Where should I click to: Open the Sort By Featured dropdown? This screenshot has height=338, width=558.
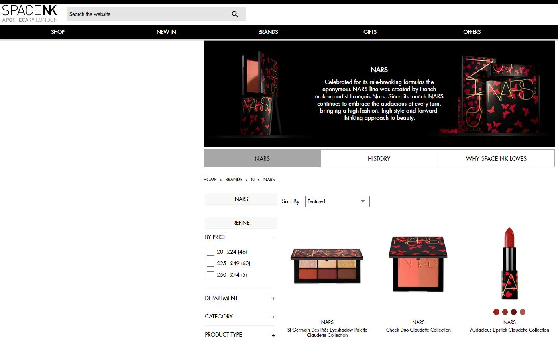[x=338, y=201]
